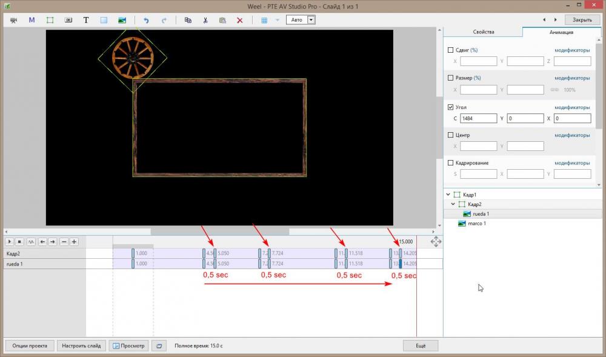The width and height of the screenshot is (606, 357).
Task: Redo the undone action
Action: pyautogui.click(x=164, y=20)
